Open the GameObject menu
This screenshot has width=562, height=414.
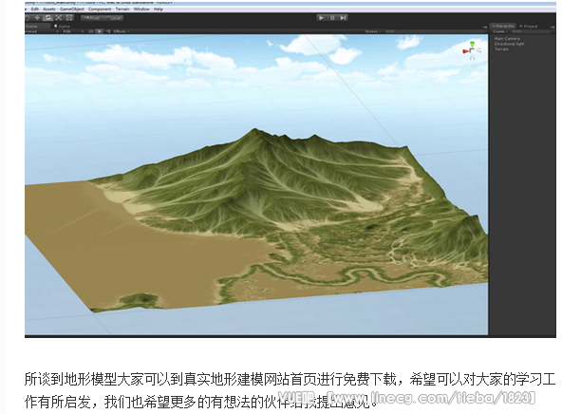point(72,9)
